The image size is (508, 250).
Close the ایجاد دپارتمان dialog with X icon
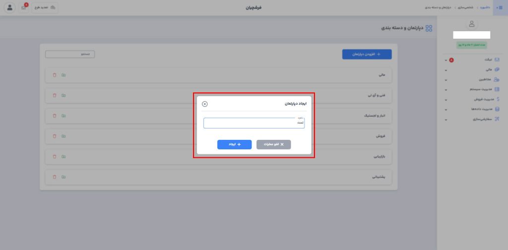click(x=205, y=104)
